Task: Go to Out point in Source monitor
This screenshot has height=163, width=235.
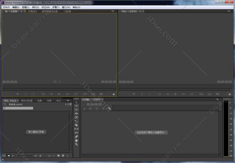Action: pyautogui.click(x=76, y=94)
